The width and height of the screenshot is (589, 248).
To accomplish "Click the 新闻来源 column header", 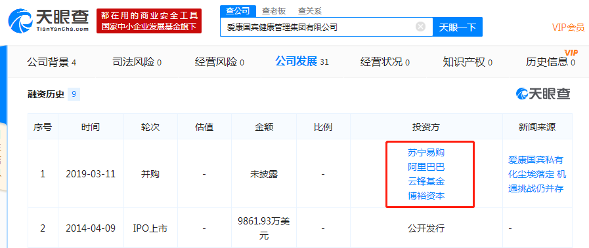I will (536, 127).
